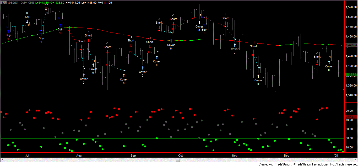Click the Cover 0 arrow at start of November
This screenshot has height=166, width=358.
point(235,45)
